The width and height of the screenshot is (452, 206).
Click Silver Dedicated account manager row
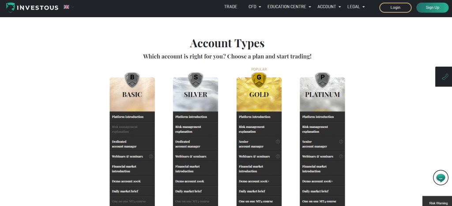pos(196,144)
